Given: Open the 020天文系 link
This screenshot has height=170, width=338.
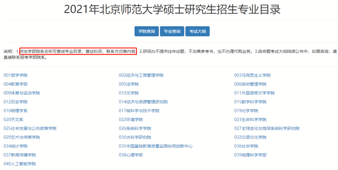Looking at the screenshot, I should click(13, 119).
